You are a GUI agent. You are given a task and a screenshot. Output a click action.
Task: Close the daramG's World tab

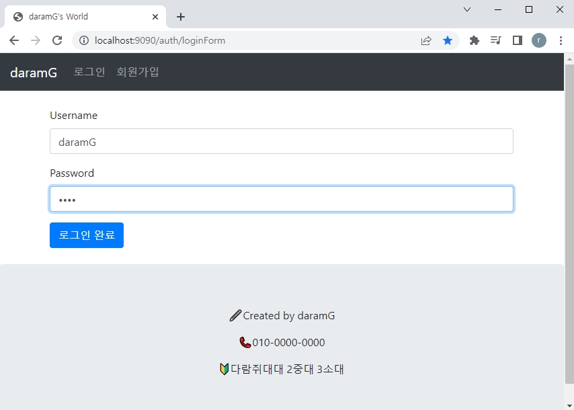pos(155,17)
